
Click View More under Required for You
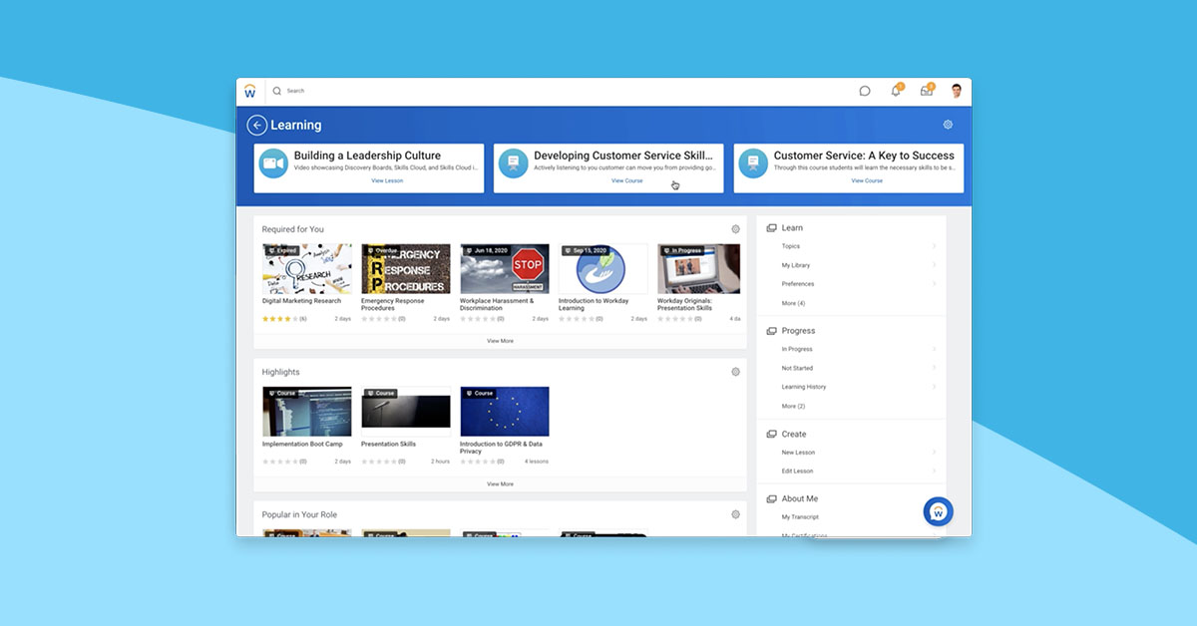(500, 341)
